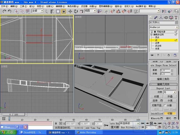Click the 长方体01 object name field

pos(162,23)
